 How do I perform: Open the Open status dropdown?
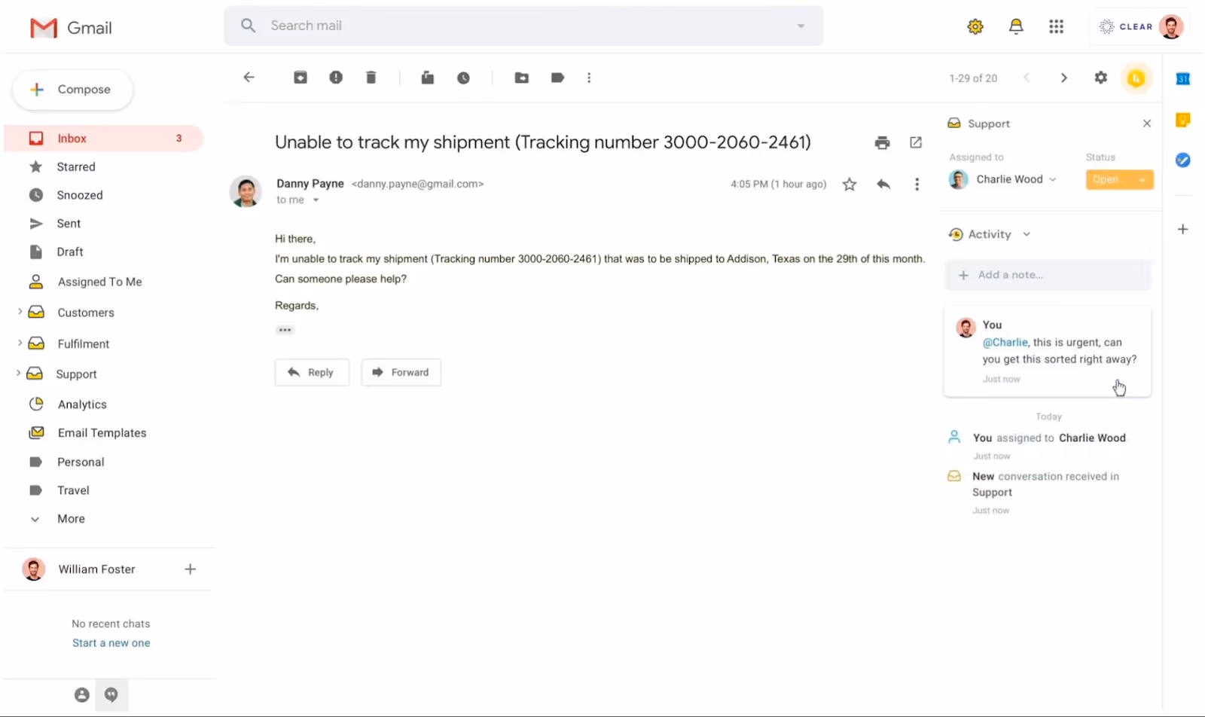click(1119, 179)
